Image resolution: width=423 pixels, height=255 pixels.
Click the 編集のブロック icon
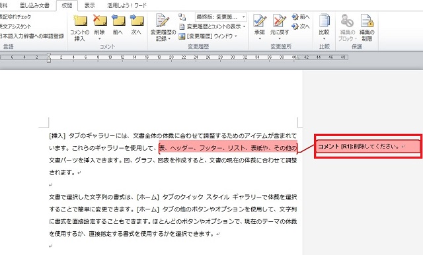[347, 21]
